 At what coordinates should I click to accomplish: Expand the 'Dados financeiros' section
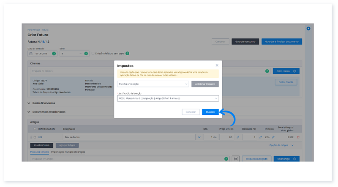(29, 103)
